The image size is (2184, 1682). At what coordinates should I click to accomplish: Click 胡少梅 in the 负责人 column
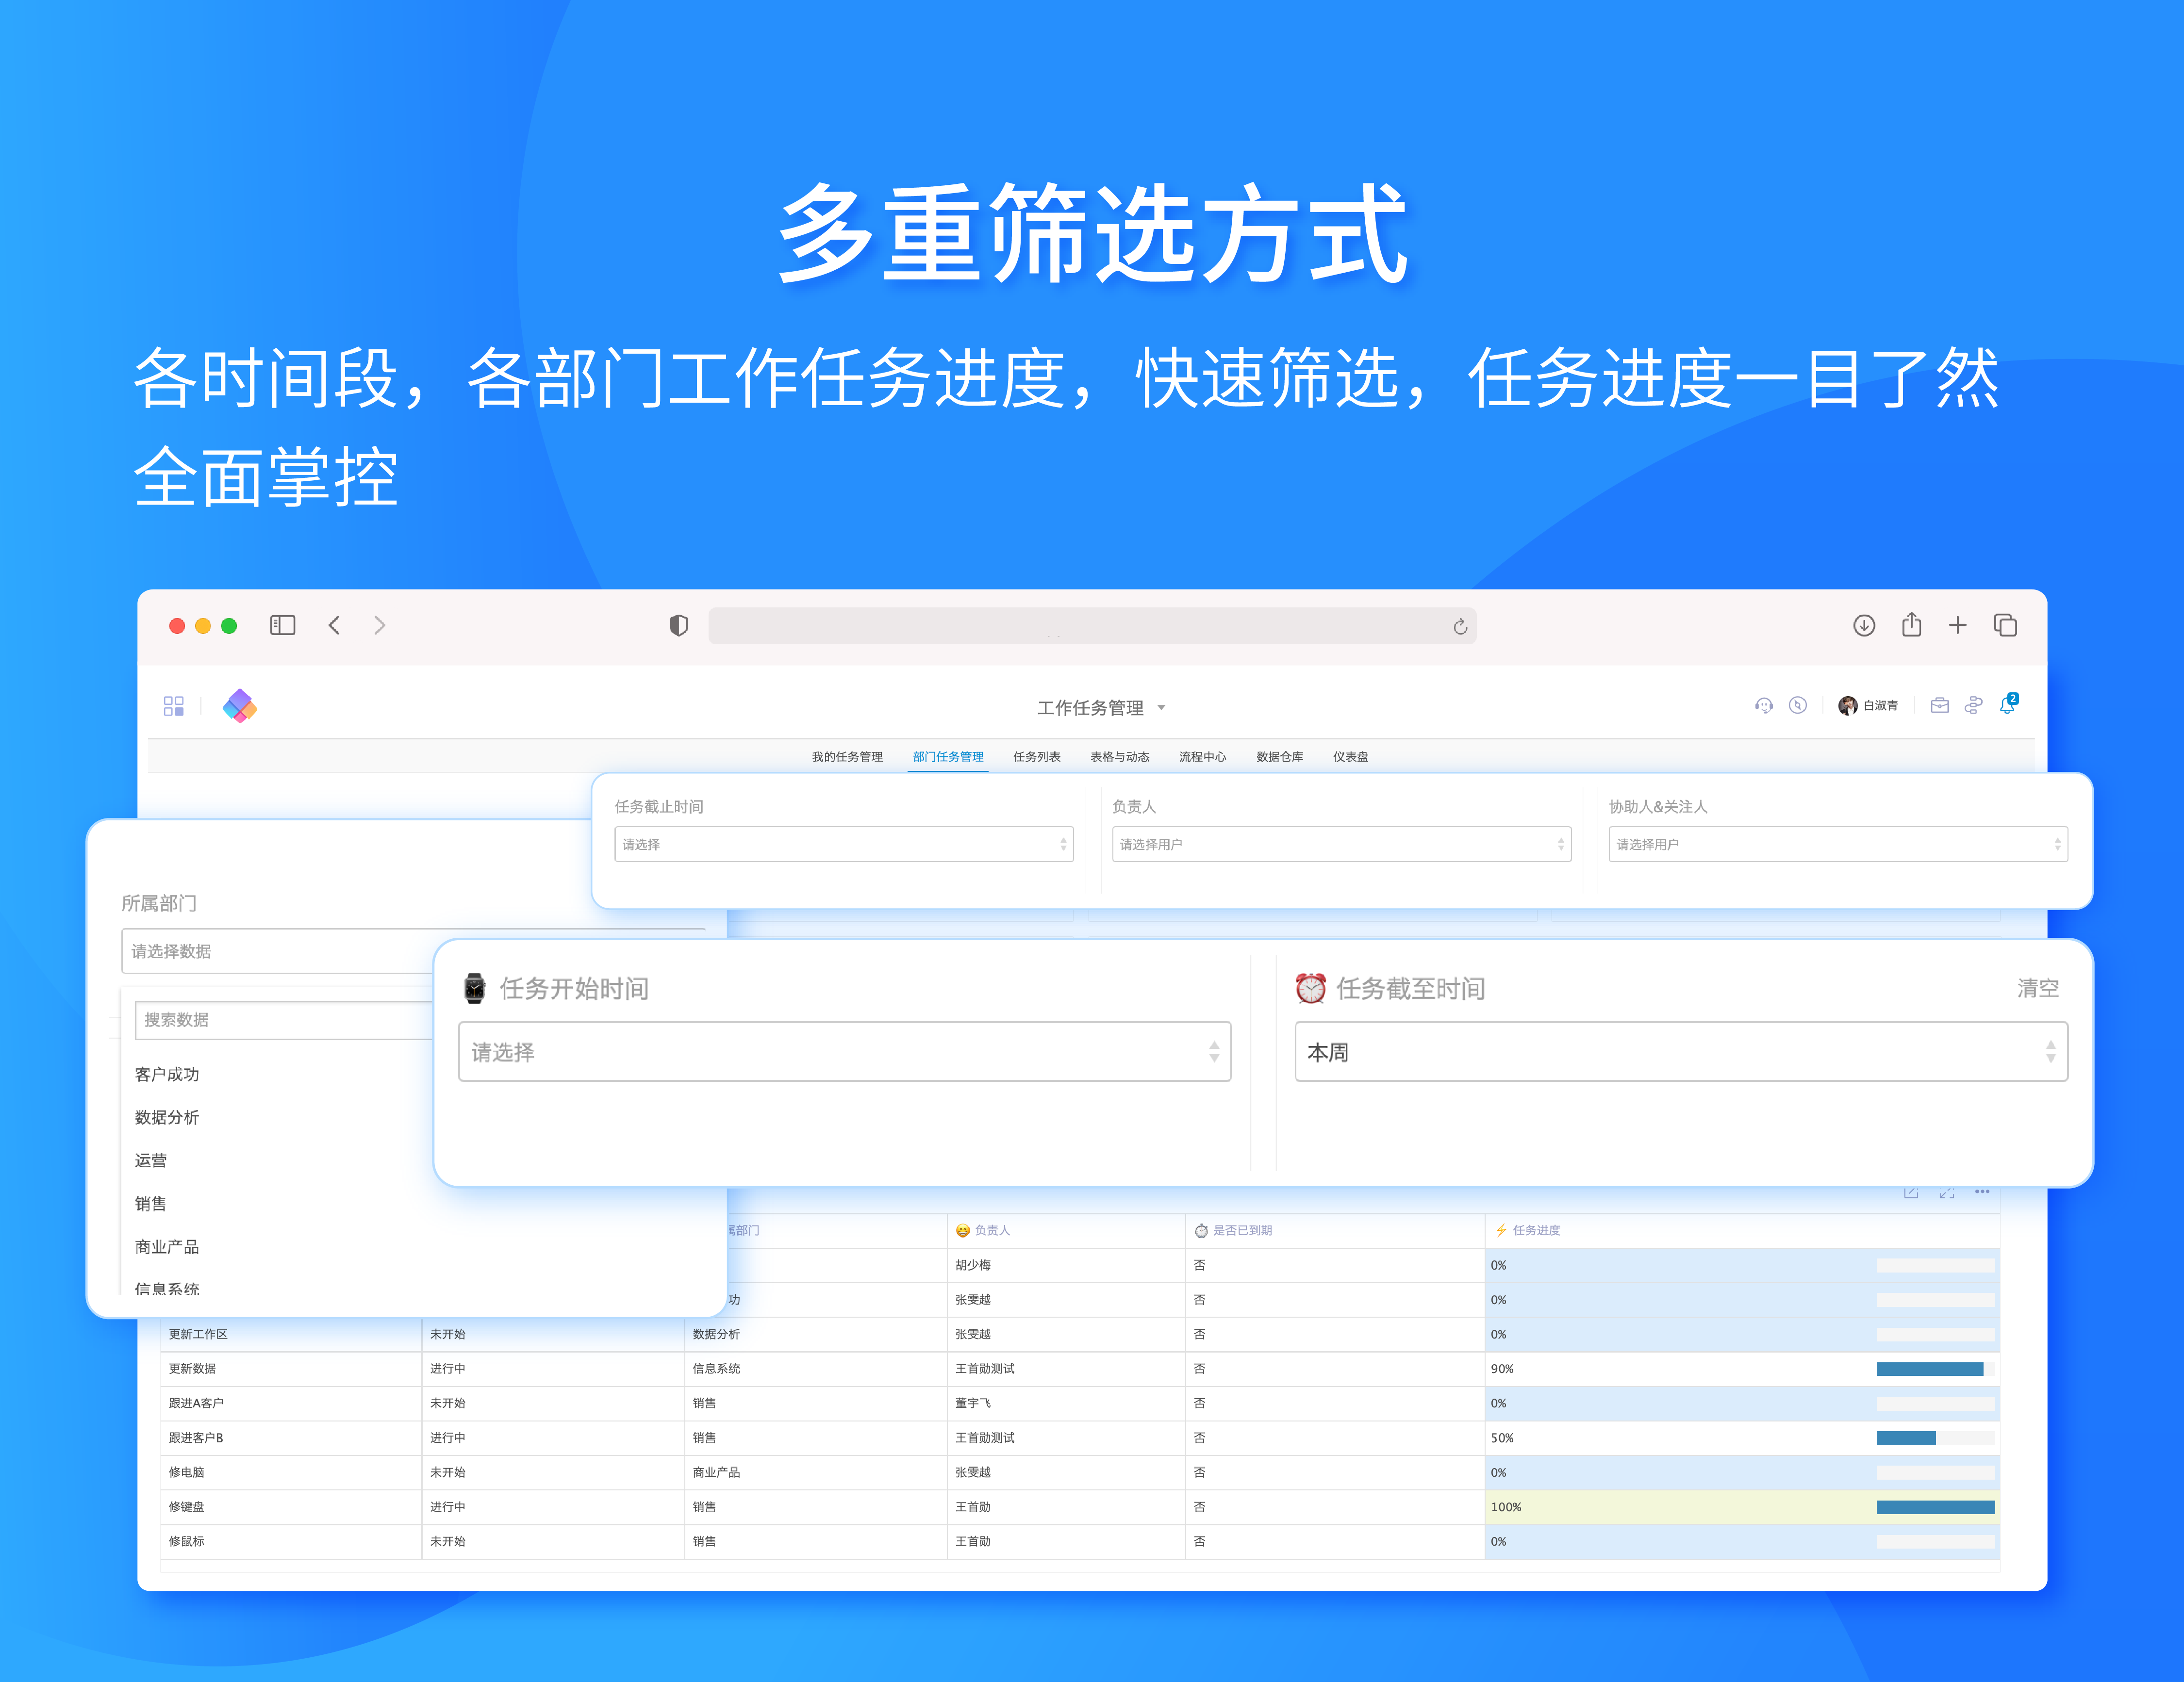pyautogui.click(x=973, y=1265)
